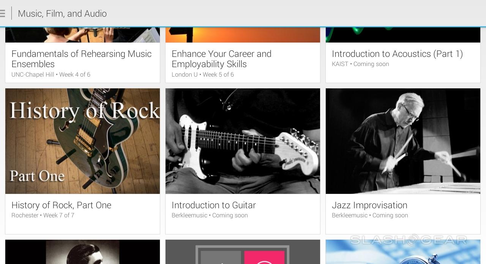Tap the Rochester Week 7 of 7 subtitle

(43, 215)
